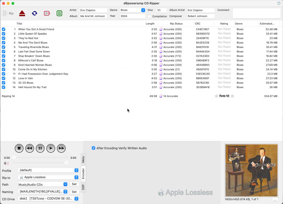Disable After Encoding Verify Written Audio

[93, 148]
